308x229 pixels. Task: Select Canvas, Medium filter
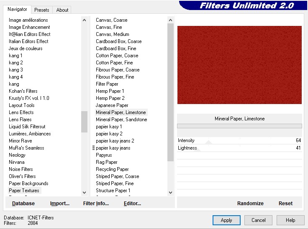(x=112, y=34)
